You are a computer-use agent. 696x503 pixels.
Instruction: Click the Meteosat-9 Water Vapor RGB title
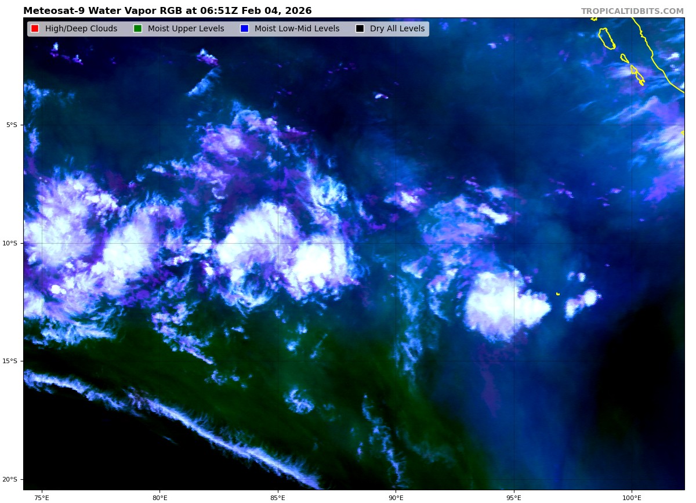coord(167,11)
